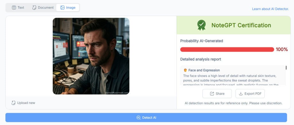Switch to the Document tab
The height and width of the screenshot is (125, 294).
[43, 7]
